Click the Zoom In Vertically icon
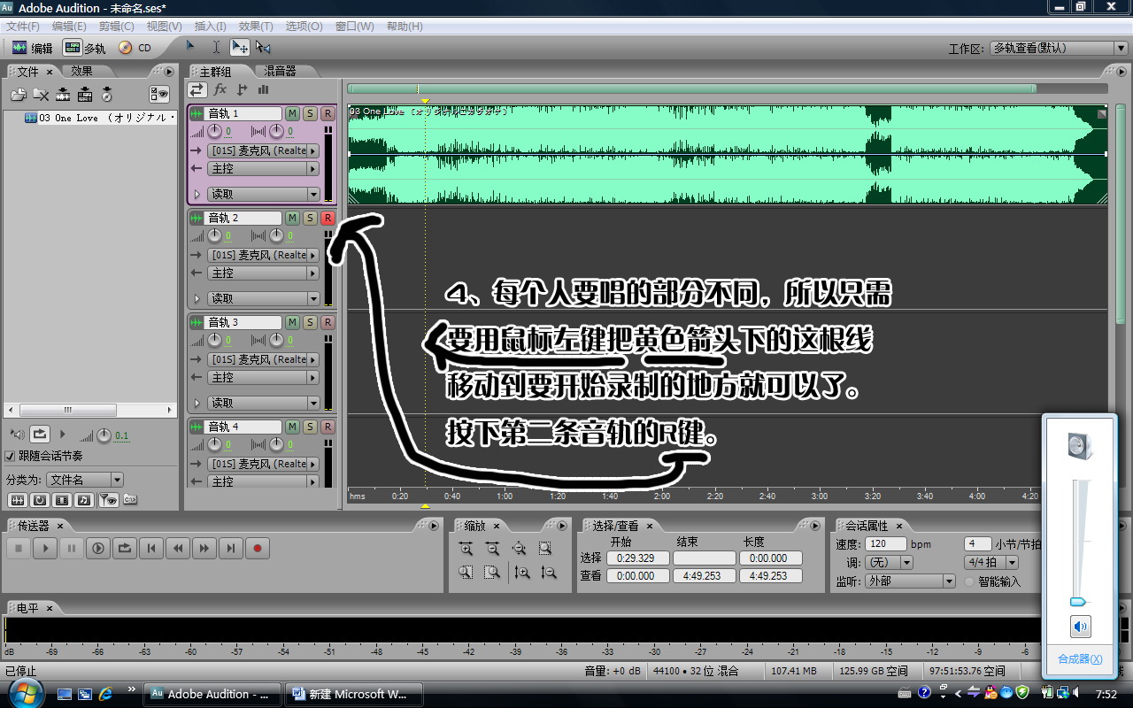This screenshot has height=708, width=1133. (x=522, y=573)
